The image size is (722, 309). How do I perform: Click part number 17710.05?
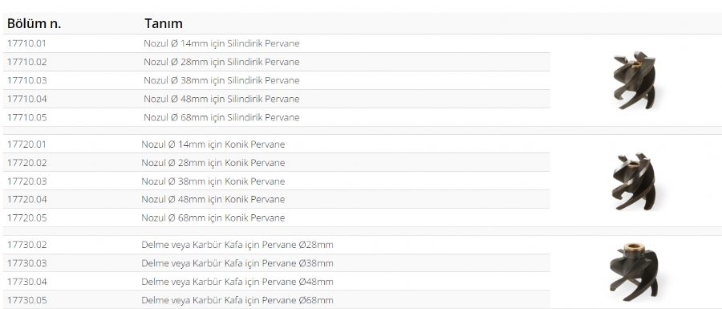(26, 117)
